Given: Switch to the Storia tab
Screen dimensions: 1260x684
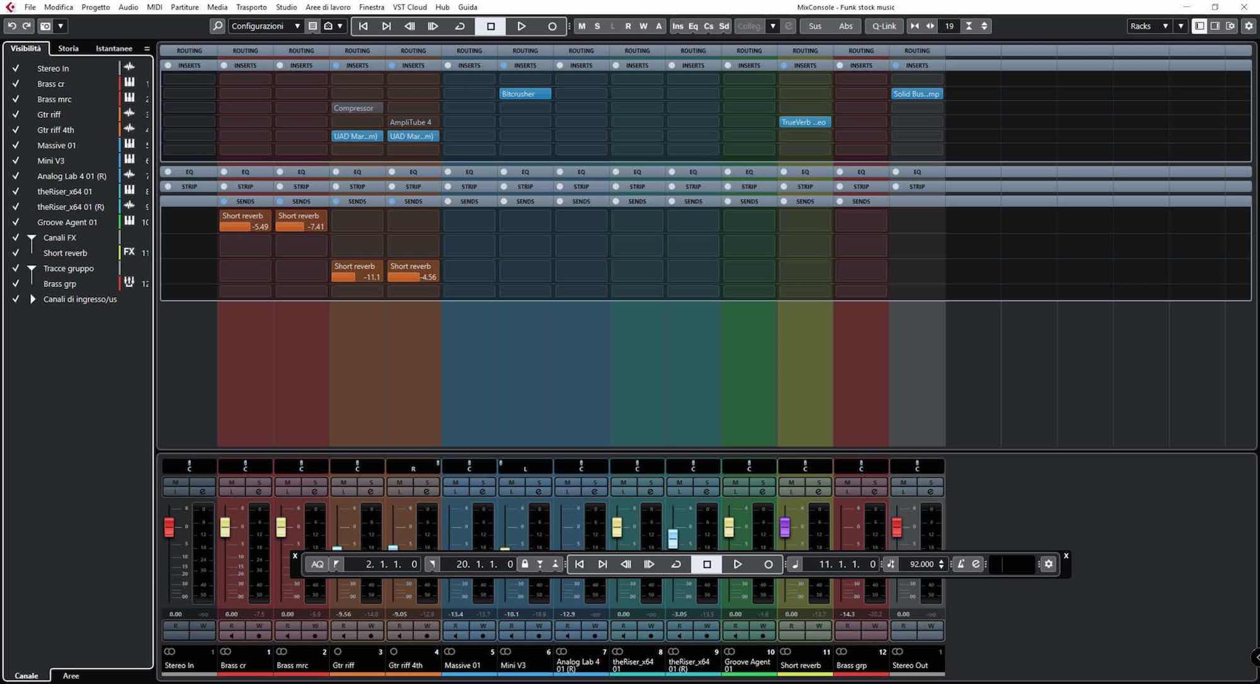Looking at the screenshot, I should coord(68,48).
